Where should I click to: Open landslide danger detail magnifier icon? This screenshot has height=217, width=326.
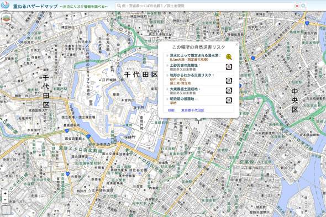229,67
